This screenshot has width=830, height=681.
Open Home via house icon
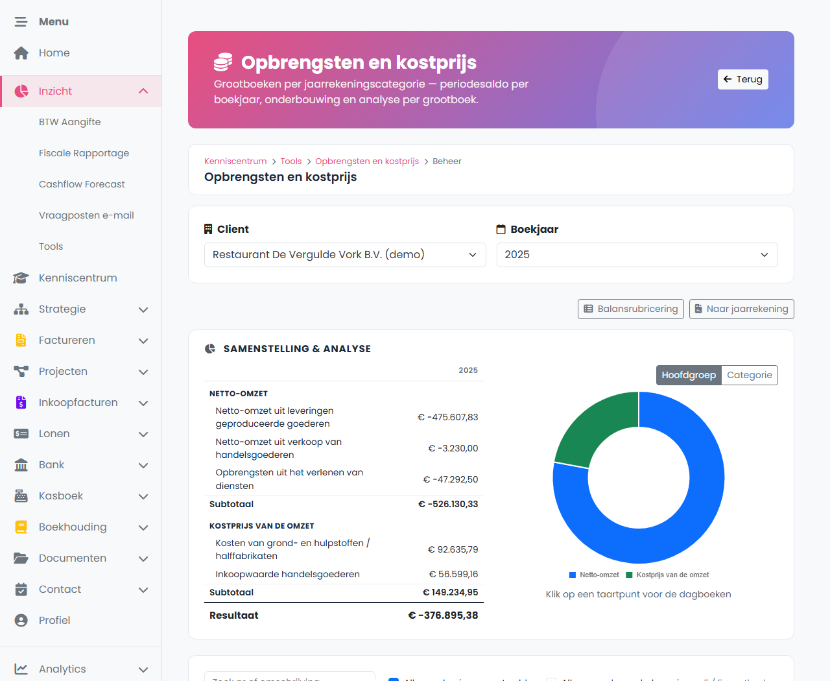(21, 53)
